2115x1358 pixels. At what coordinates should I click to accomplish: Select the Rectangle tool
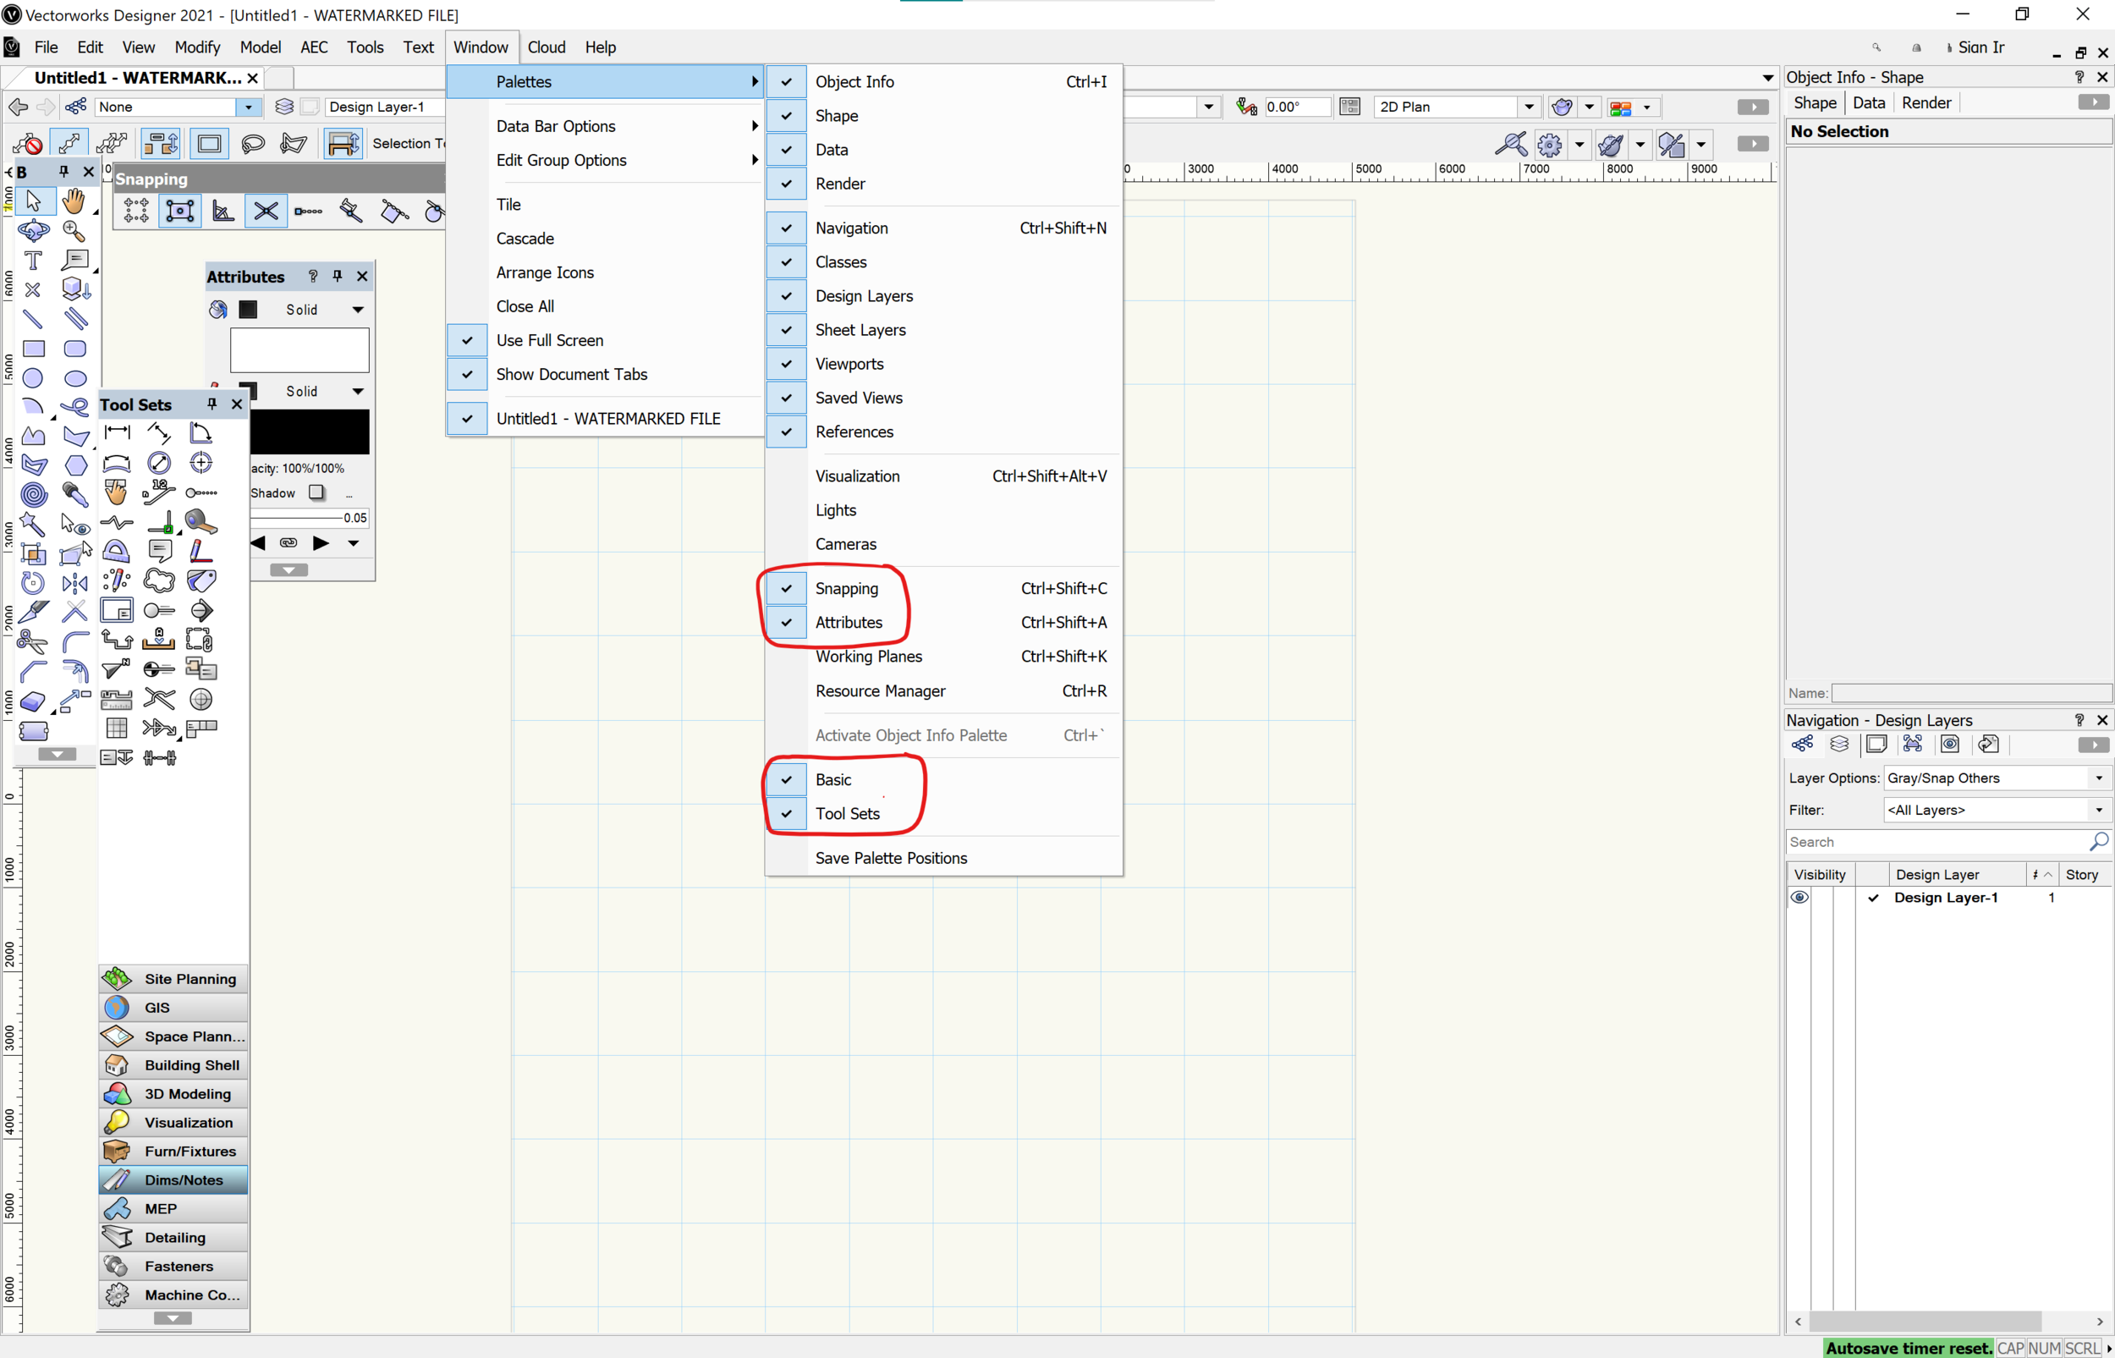[x=34, y=349]
